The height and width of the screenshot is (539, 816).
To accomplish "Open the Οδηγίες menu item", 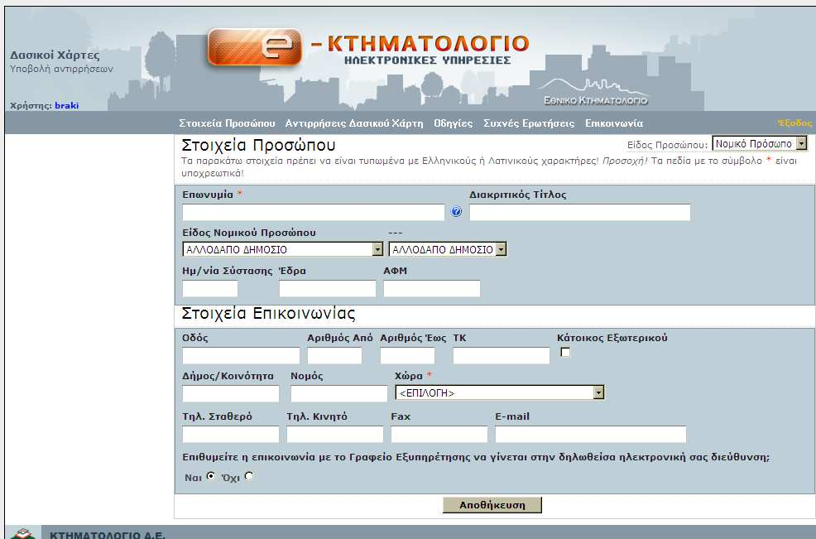I will tap(454, 123).
